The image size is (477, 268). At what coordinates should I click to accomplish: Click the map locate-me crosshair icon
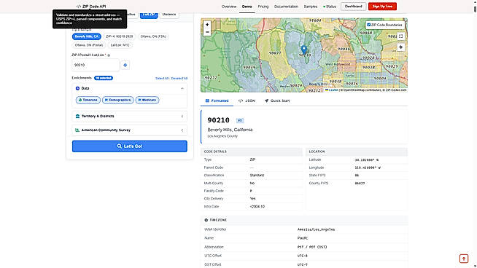coord(400,47)
